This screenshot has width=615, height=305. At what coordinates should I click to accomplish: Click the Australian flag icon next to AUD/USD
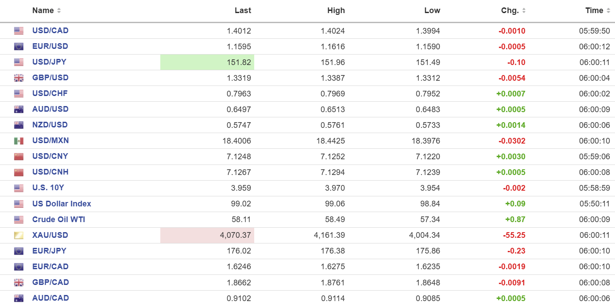click(x=18, y=110)
